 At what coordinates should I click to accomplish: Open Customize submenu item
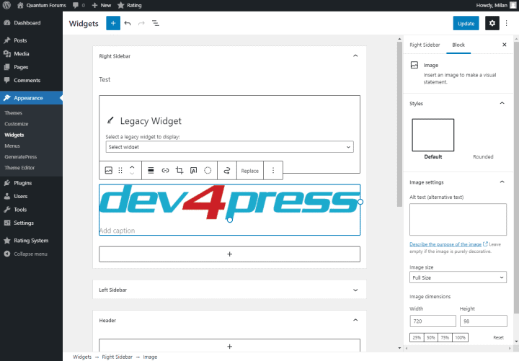point(17,124)
